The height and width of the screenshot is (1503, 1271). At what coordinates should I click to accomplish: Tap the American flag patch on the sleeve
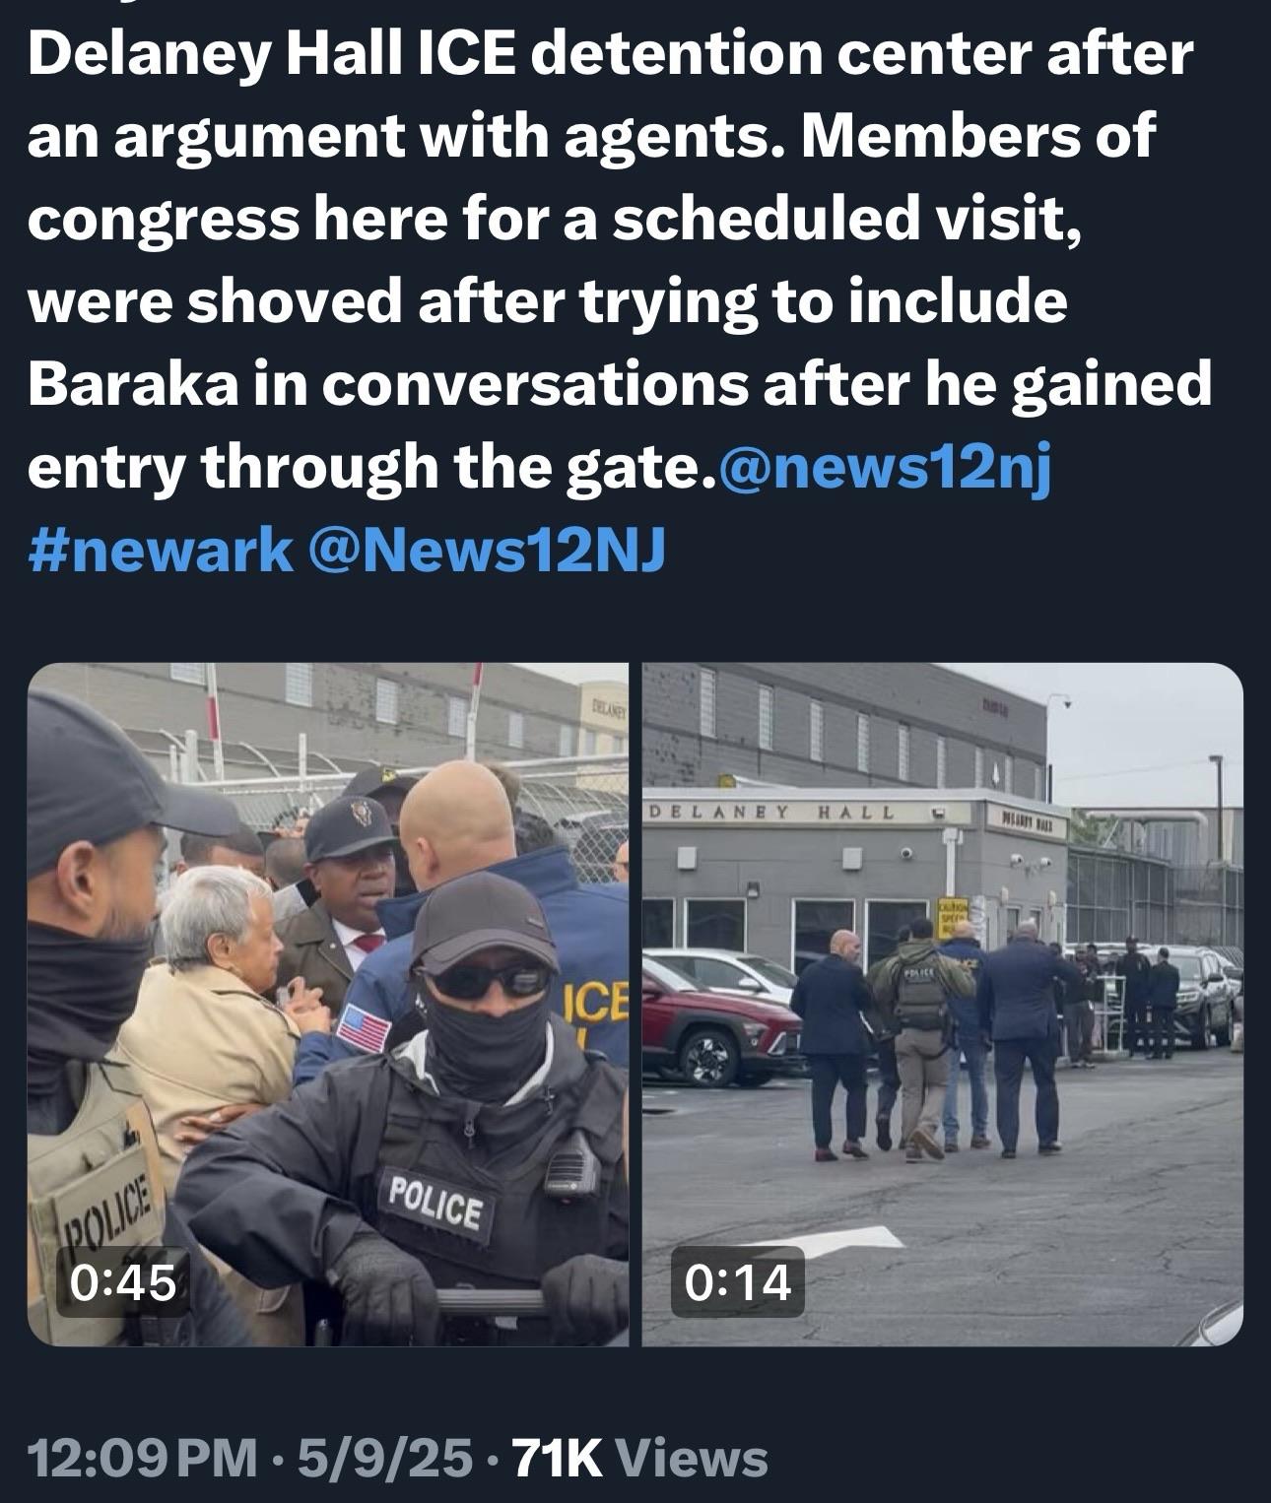[363, 1027]
